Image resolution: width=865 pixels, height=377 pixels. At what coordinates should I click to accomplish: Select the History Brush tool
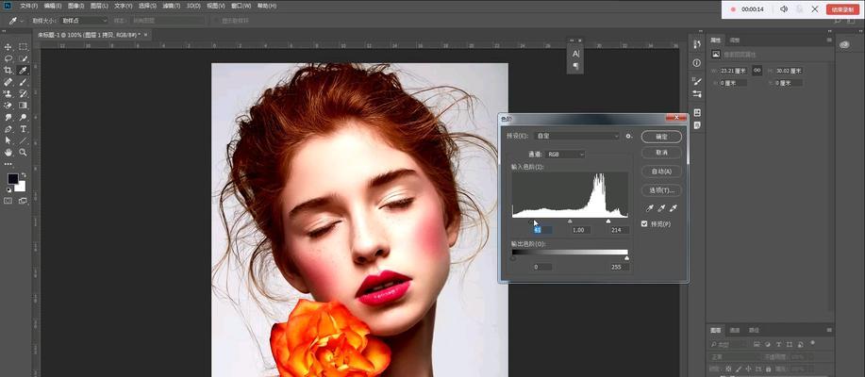tap(24, 93)
